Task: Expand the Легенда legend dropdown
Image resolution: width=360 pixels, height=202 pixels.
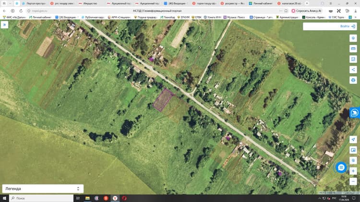Action: [x=43, y=189]
